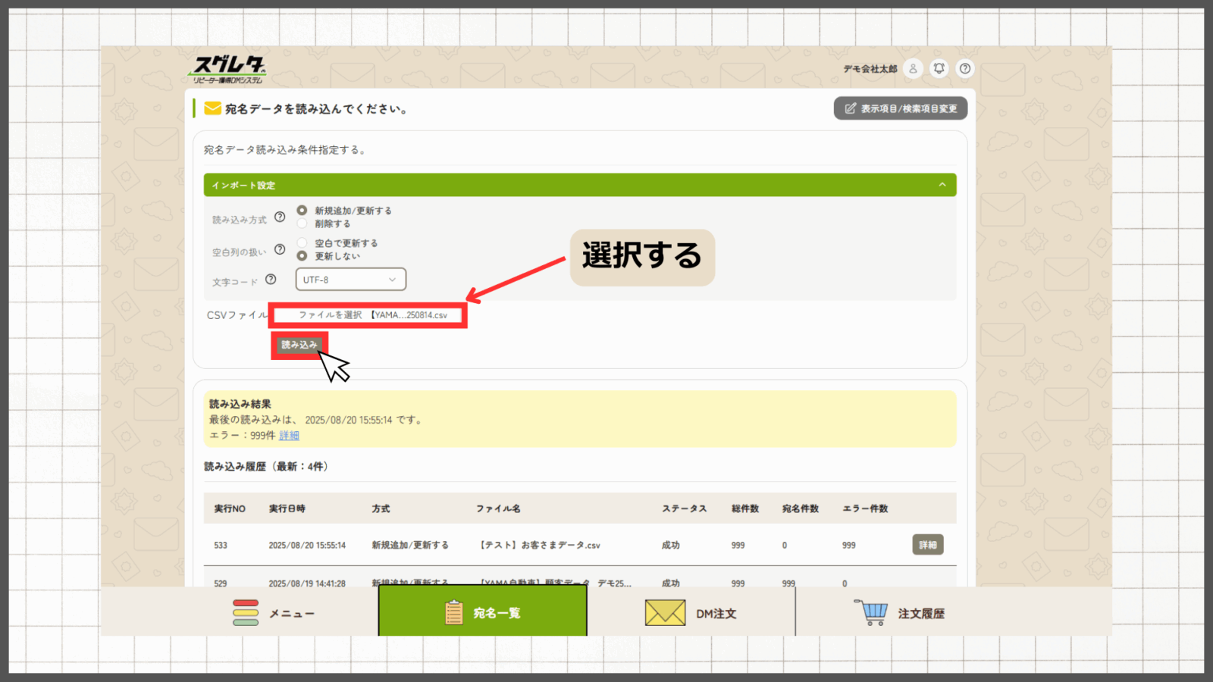Viewport: 1213px width, 682px height.
Task: Click the スグレタ logo
Action: click(x=228, y=69)
